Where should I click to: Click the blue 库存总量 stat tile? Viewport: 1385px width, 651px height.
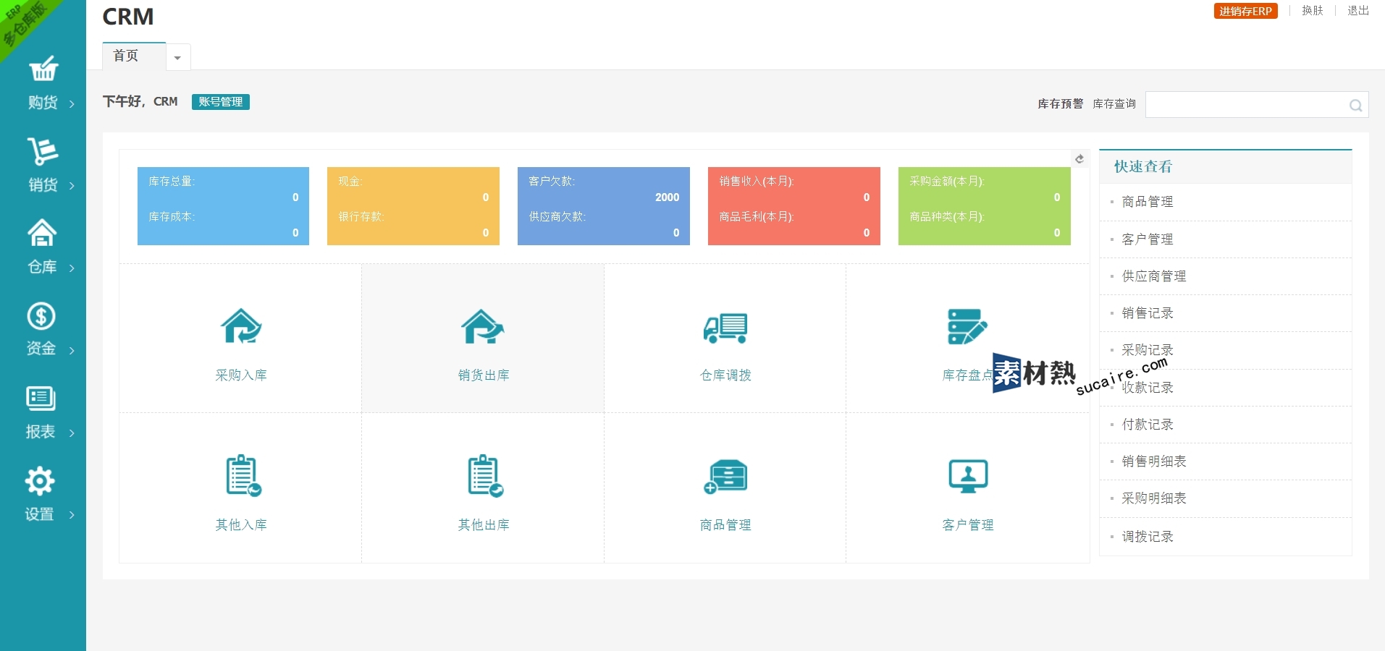[223, 206]
